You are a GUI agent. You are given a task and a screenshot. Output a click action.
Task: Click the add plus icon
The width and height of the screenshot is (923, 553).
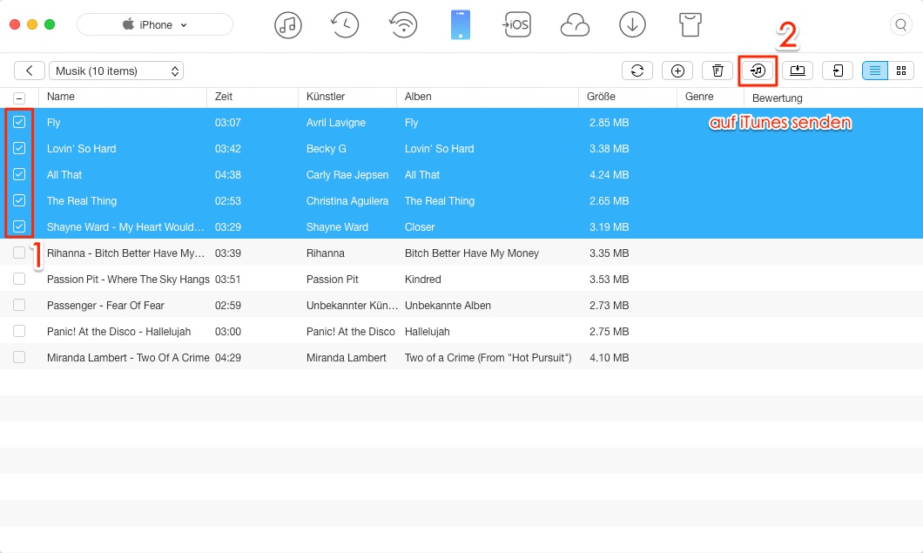tap(677, 71)
